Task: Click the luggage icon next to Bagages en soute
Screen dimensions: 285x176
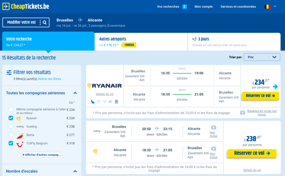Action: coord(242,113)
